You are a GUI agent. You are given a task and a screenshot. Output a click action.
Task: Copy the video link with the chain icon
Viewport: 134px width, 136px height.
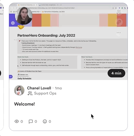coord(119,22)
